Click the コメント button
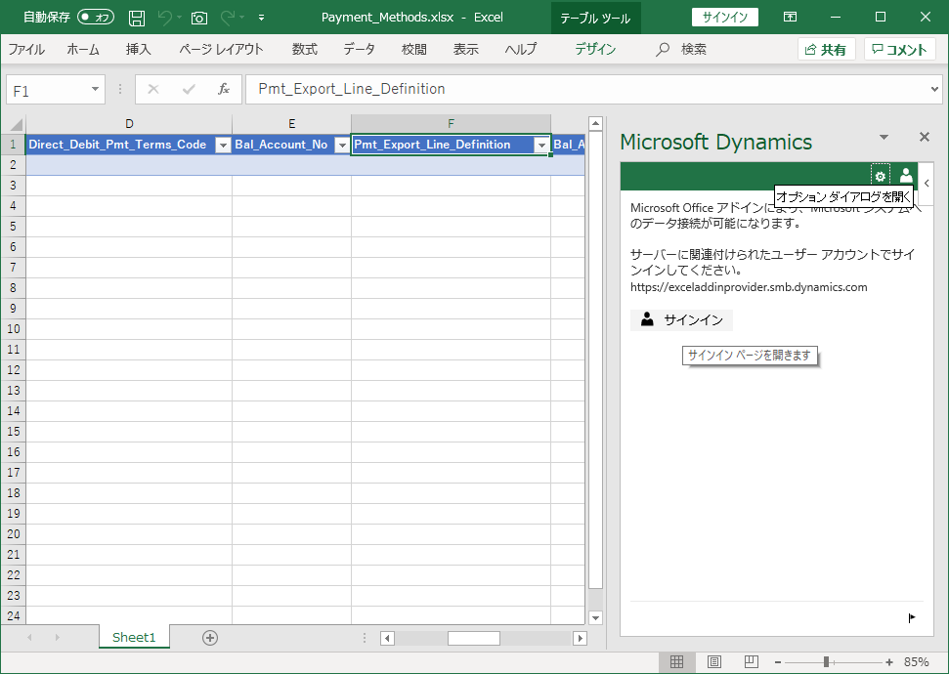 click(900, 50)
